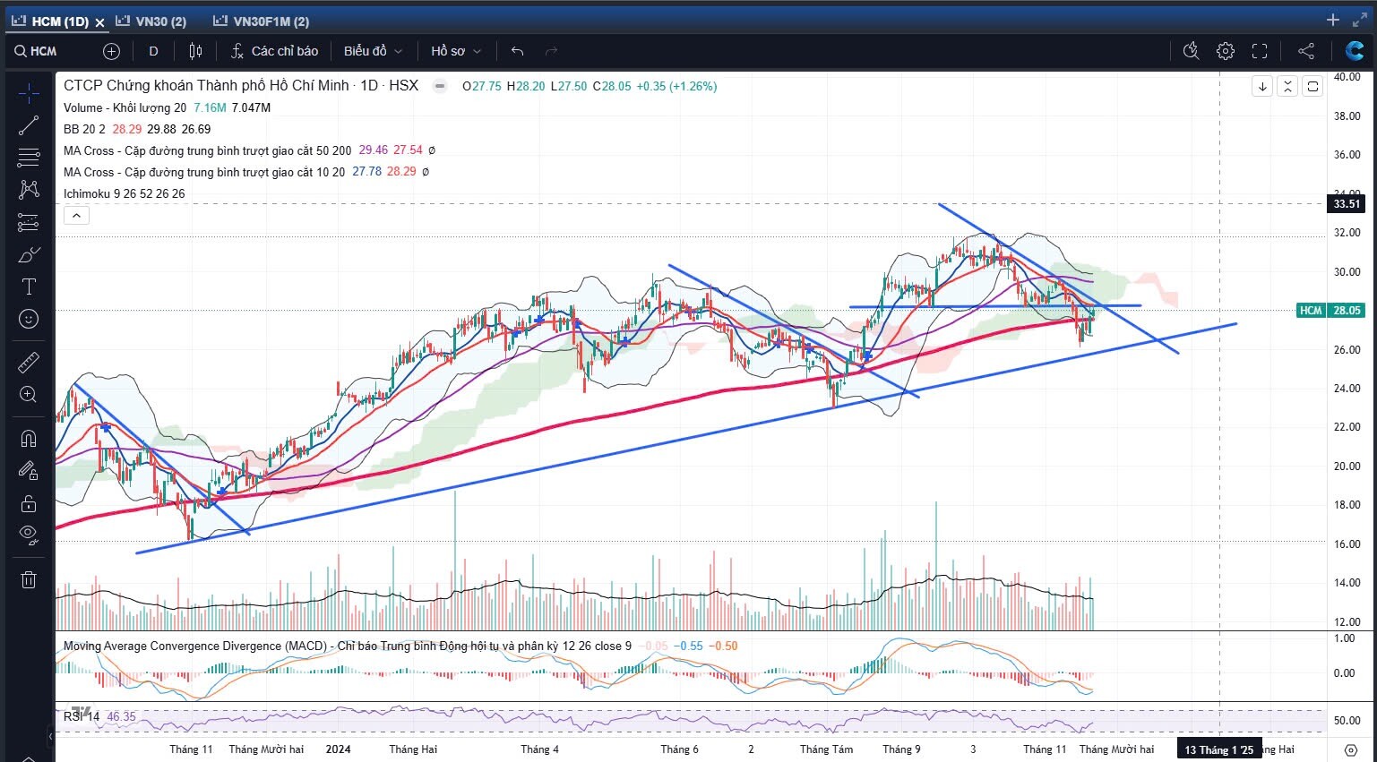The height and width of the screenshot is (762, 1377).
Task: Select the BB 20 2 indicator legend
Action: [84, 129]
